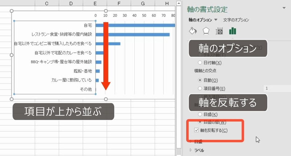Click the 自宅 axis label
Image resolution: width=291 pixels, height=156 pixels.
[x=88, y=25]
